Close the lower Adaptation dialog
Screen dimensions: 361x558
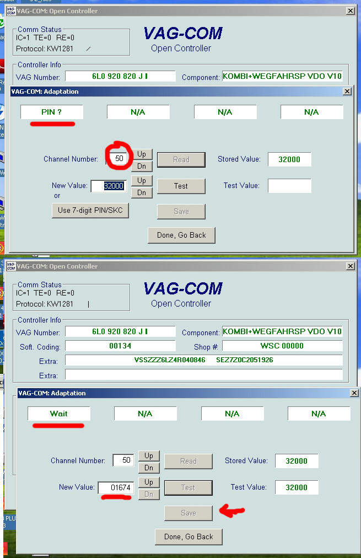(x=354, y=393)
